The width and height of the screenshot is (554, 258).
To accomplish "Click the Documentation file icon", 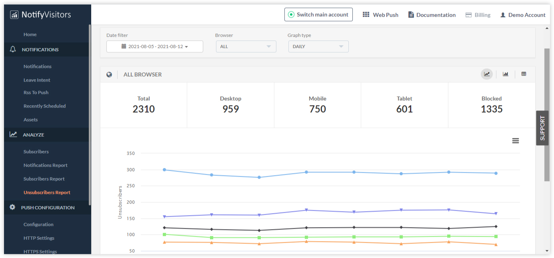I will tap(411, 14).
